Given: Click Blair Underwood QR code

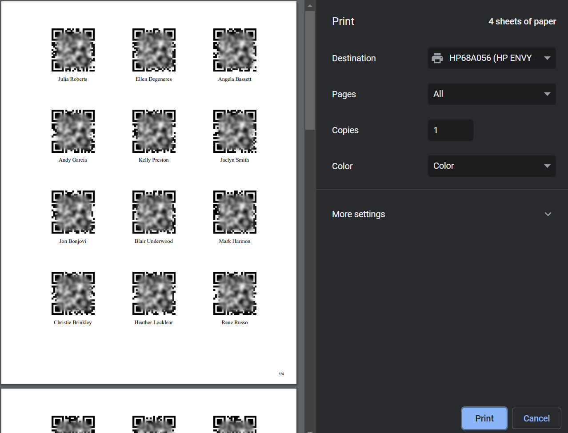Looking at the screenshot, I should 154,212.
